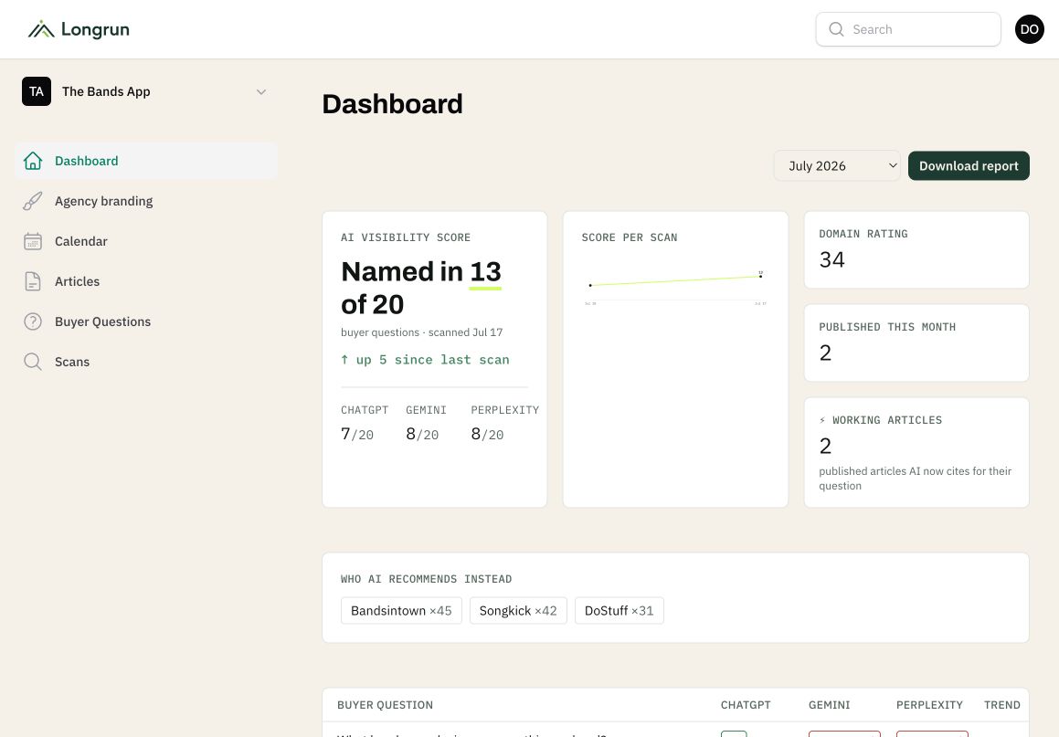Click 'published articles AI now cites' description
The width and height of the screenshot is (1059, 737).
click(x=916, y=479)
